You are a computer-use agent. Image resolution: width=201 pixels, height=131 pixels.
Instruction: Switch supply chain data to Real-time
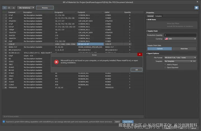pos(184,49)
